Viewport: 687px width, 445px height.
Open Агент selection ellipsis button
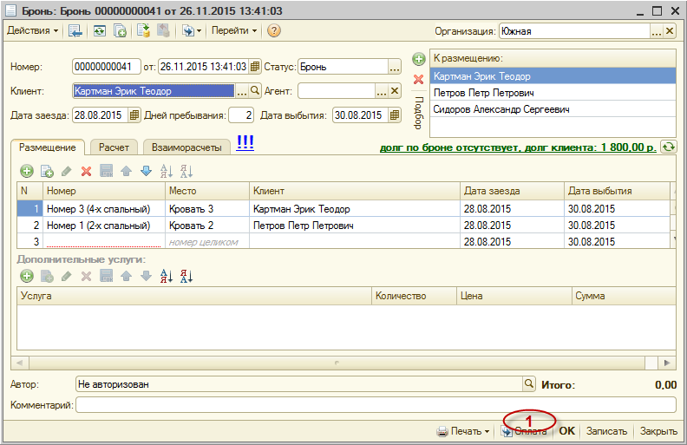tap(382, 91)
